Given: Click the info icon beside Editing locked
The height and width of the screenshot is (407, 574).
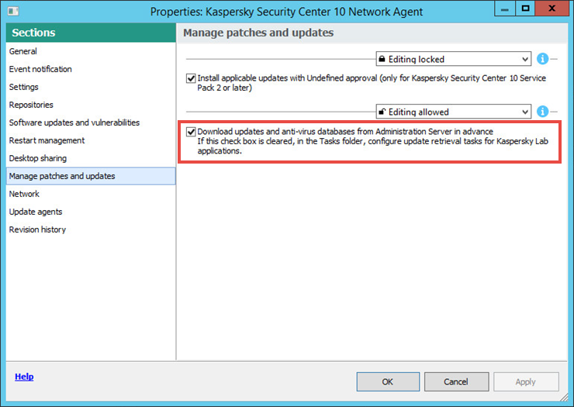Looking at the screenshot, I should coord(542,59).
